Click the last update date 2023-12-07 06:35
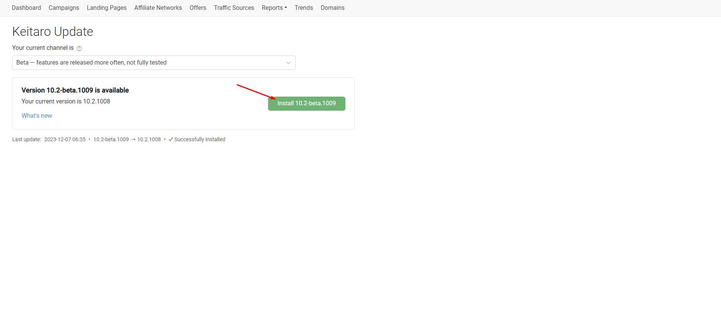The image size is (721, 316). tap(65, 139)
